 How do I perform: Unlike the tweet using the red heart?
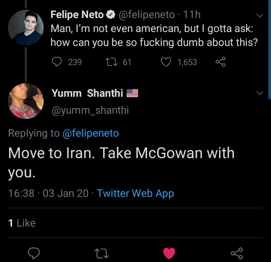169,253
